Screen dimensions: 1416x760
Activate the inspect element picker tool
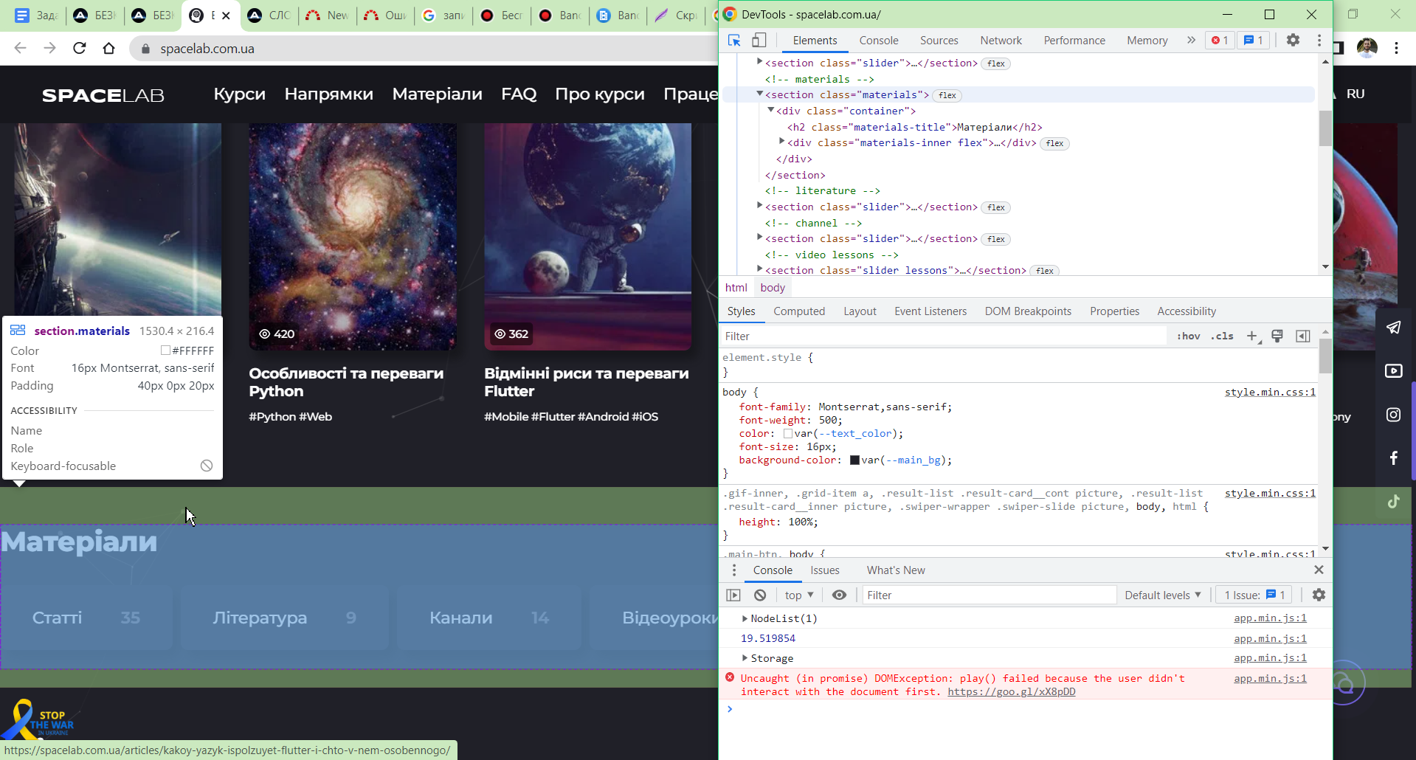tap(733, 41)
